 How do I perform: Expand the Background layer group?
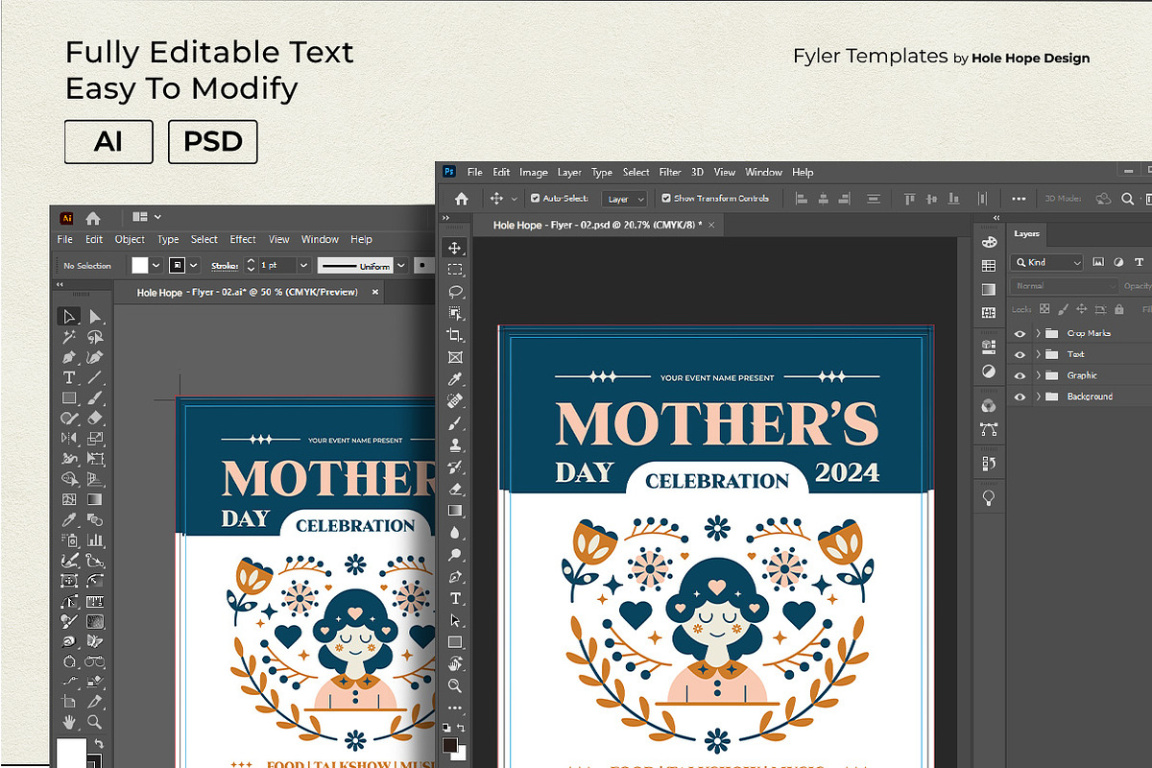(x=1038, y=396)
